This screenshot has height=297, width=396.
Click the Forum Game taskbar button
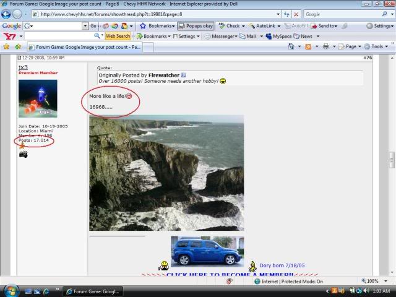coord(93,291)
